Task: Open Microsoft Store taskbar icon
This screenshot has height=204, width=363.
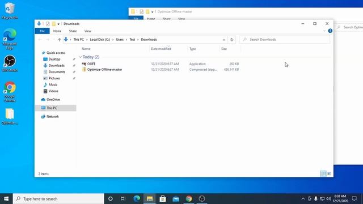Action: pos(163,199)
